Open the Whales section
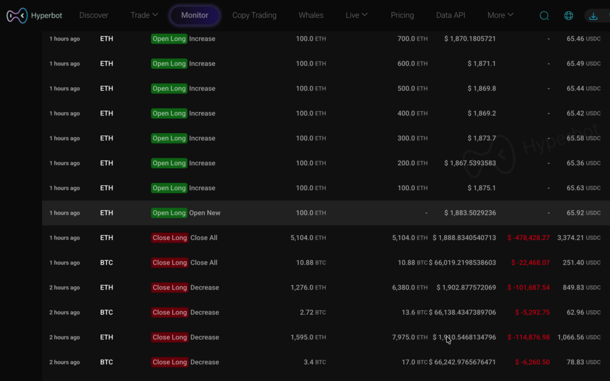 coord(311,15)
